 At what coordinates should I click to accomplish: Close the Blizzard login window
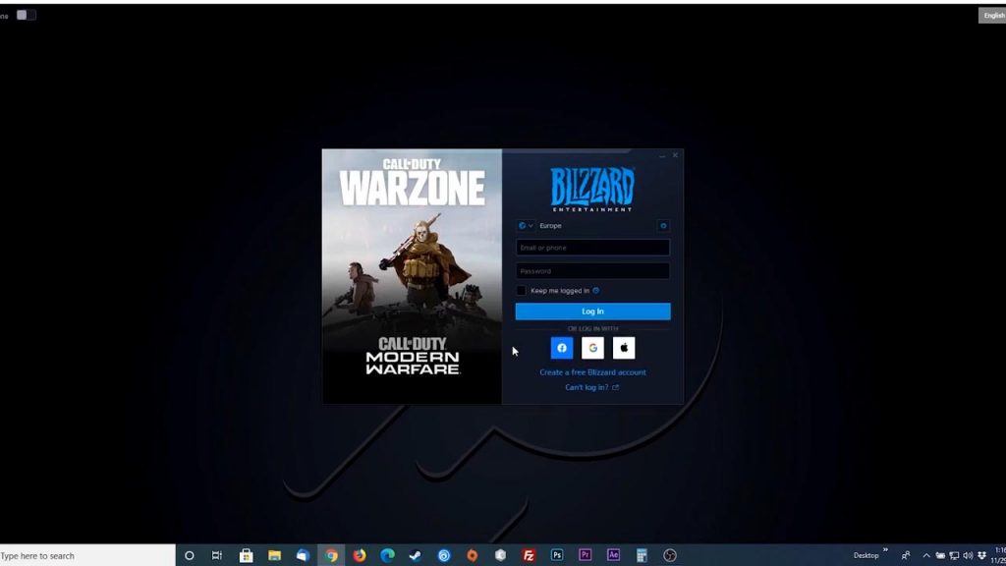pos(675,155)
